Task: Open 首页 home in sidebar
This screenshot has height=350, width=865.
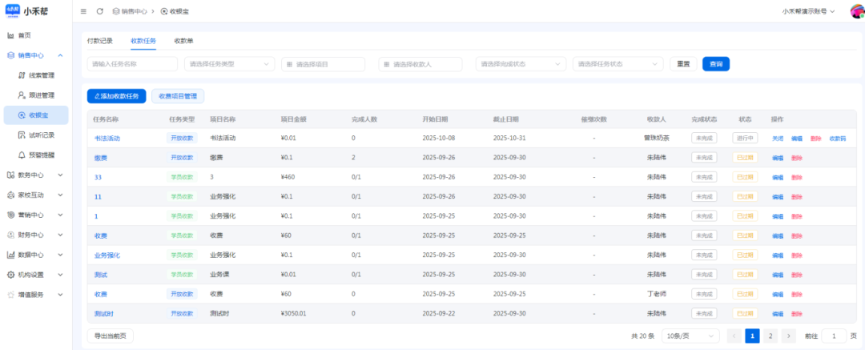Action: pyautogui.click(x=24, y=35)
